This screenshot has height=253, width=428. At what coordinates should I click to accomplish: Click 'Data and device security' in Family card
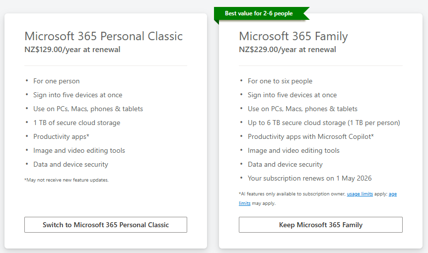pyautogui.click(x=285, y=164)
